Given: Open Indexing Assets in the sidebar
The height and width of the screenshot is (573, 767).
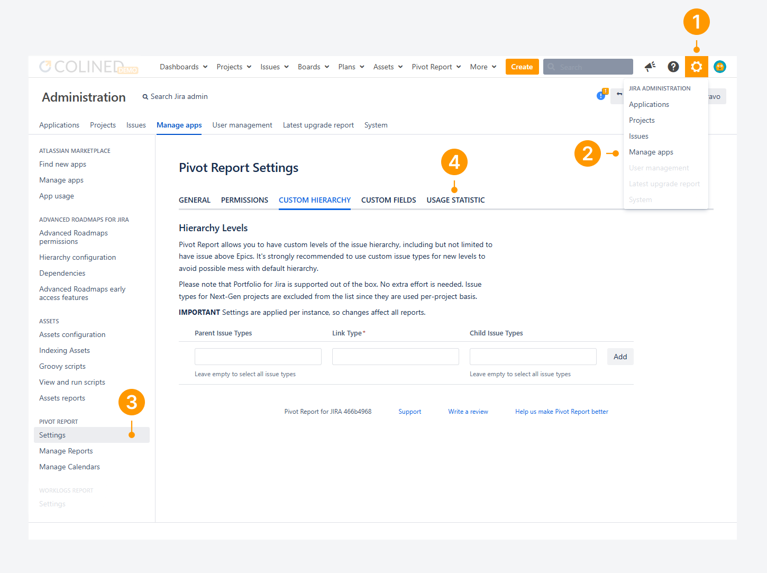Looking at the screenshot, I should pyautogui.click(x=65, y=350).
